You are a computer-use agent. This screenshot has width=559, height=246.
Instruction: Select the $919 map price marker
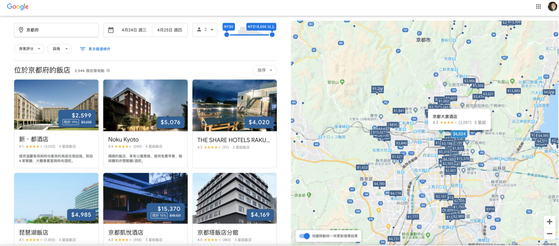(490, 209)
